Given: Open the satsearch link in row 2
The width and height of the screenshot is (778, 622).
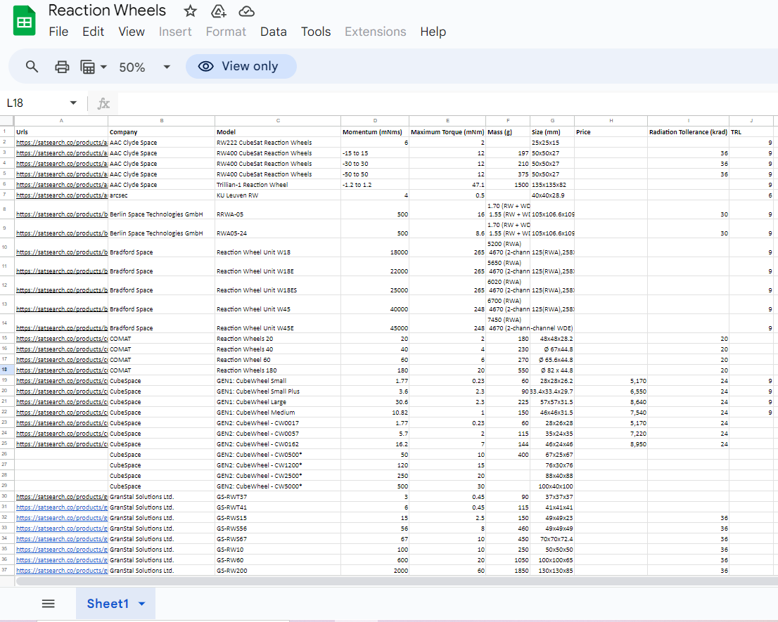Looking at the screenshot, I should point(61,143).
